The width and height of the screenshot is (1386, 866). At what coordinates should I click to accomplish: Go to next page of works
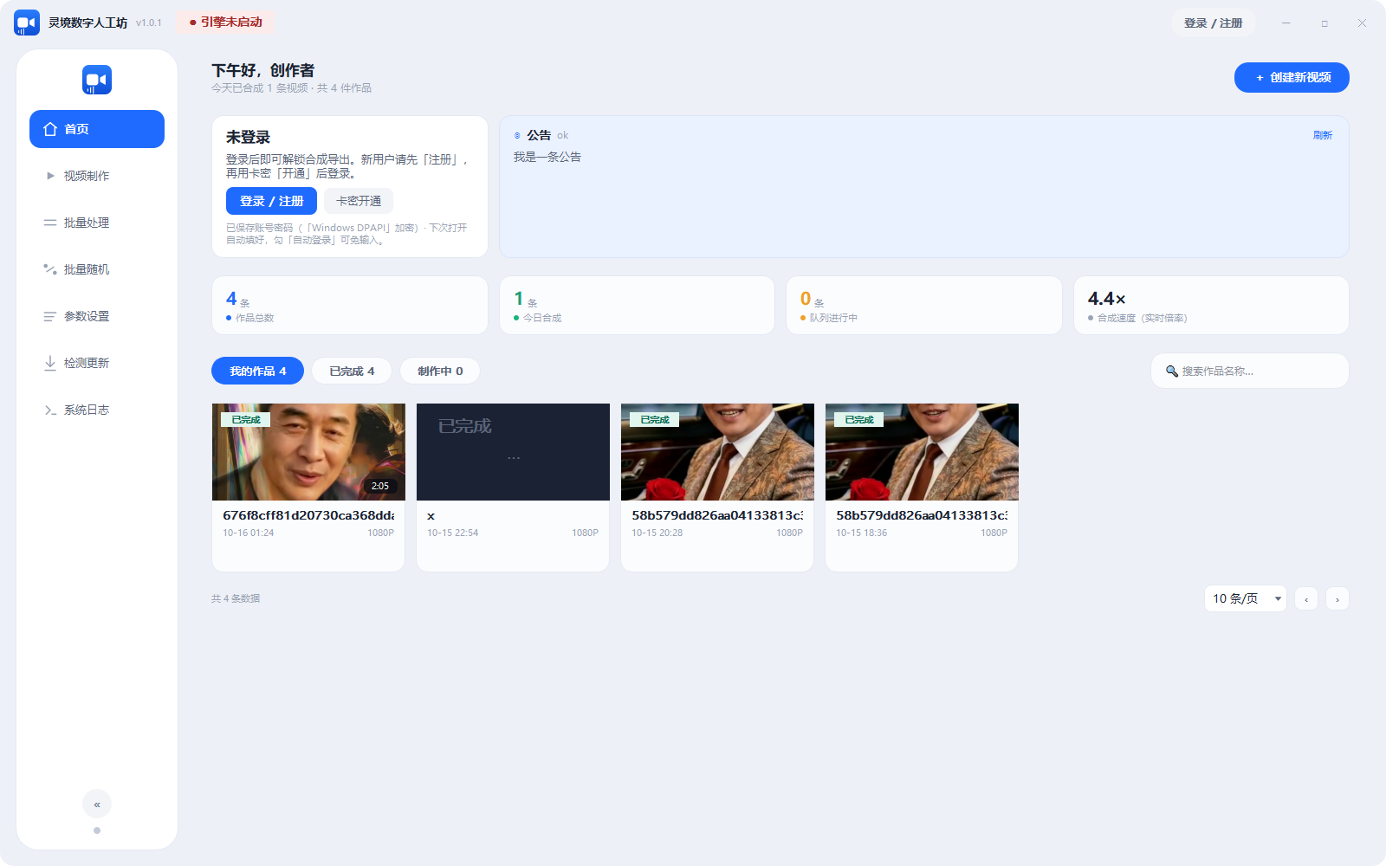1337,598
